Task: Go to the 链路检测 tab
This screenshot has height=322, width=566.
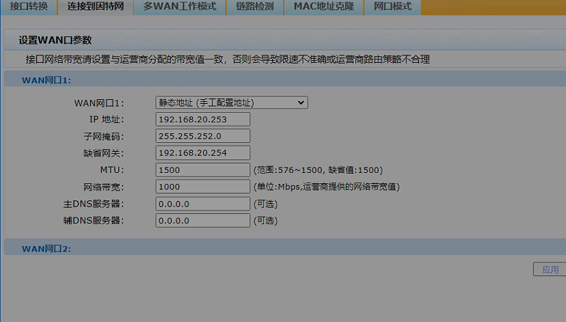Action: pyautogui.click(x=255, y=7)
